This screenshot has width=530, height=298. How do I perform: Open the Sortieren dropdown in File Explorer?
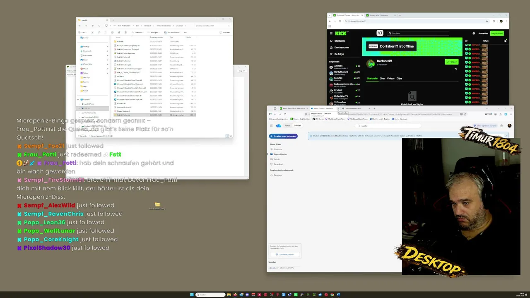138,32
